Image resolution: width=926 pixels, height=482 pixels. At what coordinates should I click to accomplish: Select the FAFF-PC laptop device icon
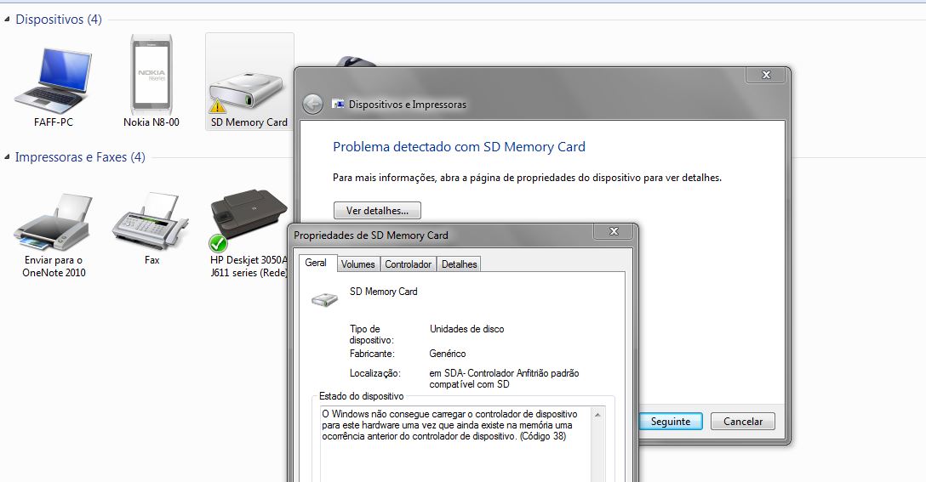pyautogui.click(x=53, y=81)
